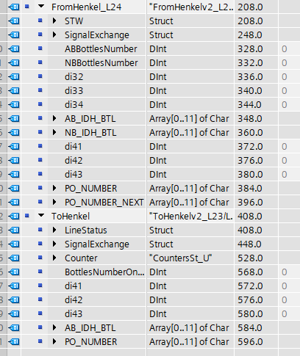Click the blue square marker beside di32
Screen dimensions: 300x356
40,76
